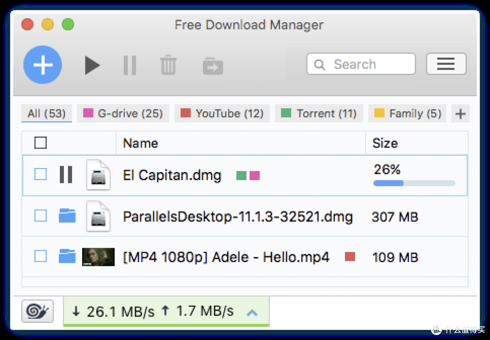Click the El Capitan 26% progress bar
The image size is (490, 340).
click(x=414, y=183)
